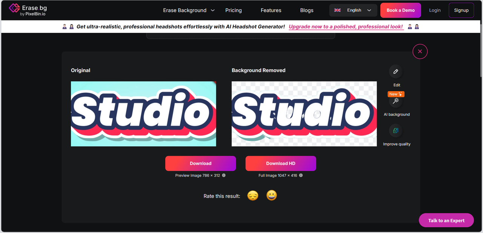Click the Full Image 1047 × 416 text
This screenshot has width=483, height=233.
coord(278,175)
